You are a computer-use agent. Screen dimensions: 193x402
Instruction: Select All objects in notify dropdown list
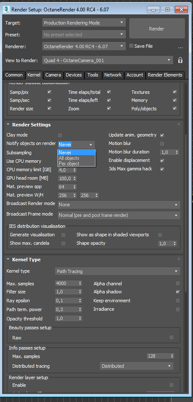pyautogui.click(x=76, y=158)
